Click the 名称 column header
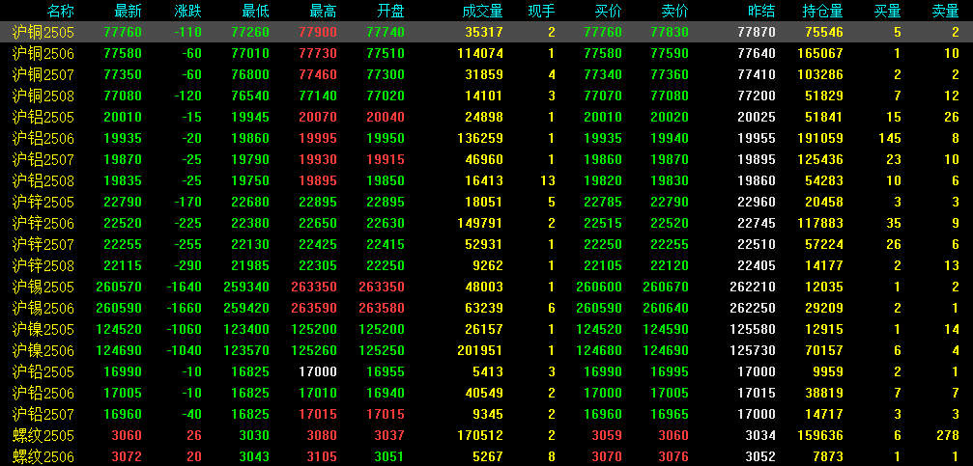The width and height of the screenshot is (973, 466). 60,11
